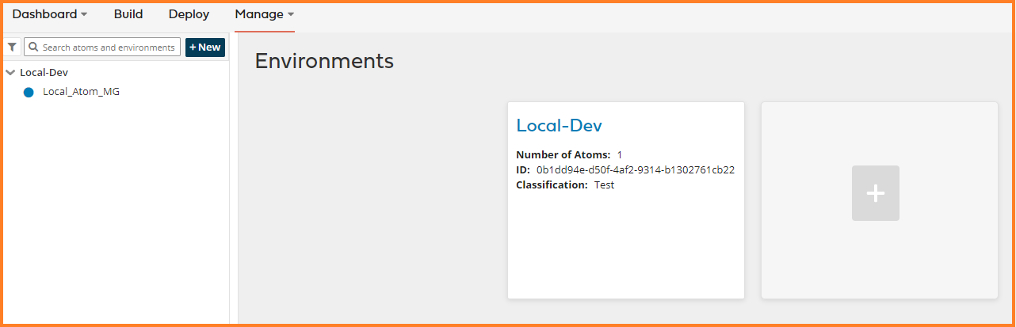1016x327 pixels.
Task: Switch to the Deploy tab
Action: click(189, 14)
